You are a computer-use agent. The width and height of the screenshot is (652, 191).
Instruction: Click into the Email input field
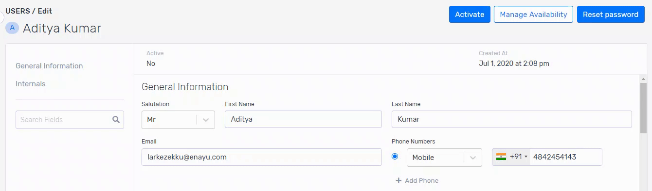coord(262,157)
